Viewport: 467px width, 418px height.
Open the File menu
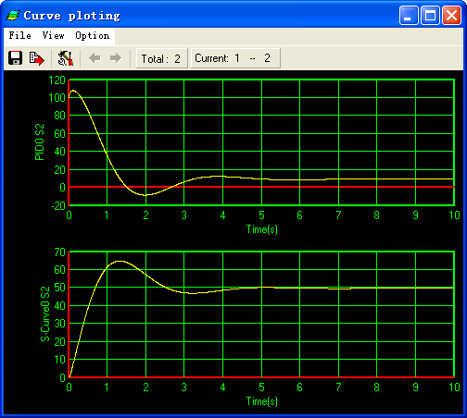pyautogui.click(x=19, y=36)
